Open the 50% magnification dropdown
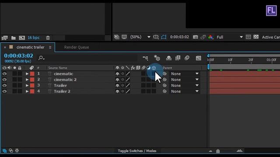The height and width of the screenshot is (157, 280). (140, 37)
